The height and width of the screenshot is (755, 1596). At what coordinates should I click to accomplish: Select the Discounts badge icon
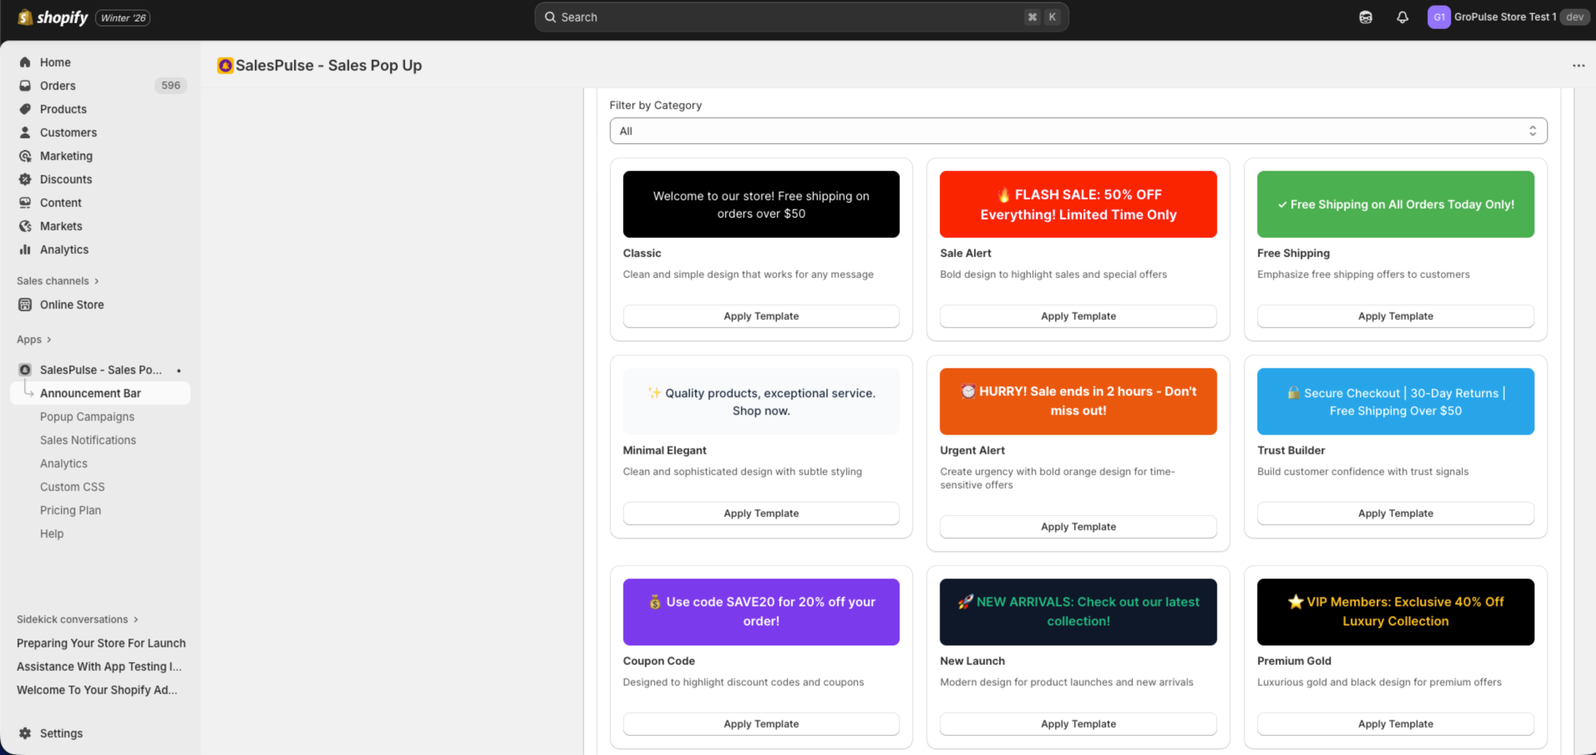click(x=25, y=179)
